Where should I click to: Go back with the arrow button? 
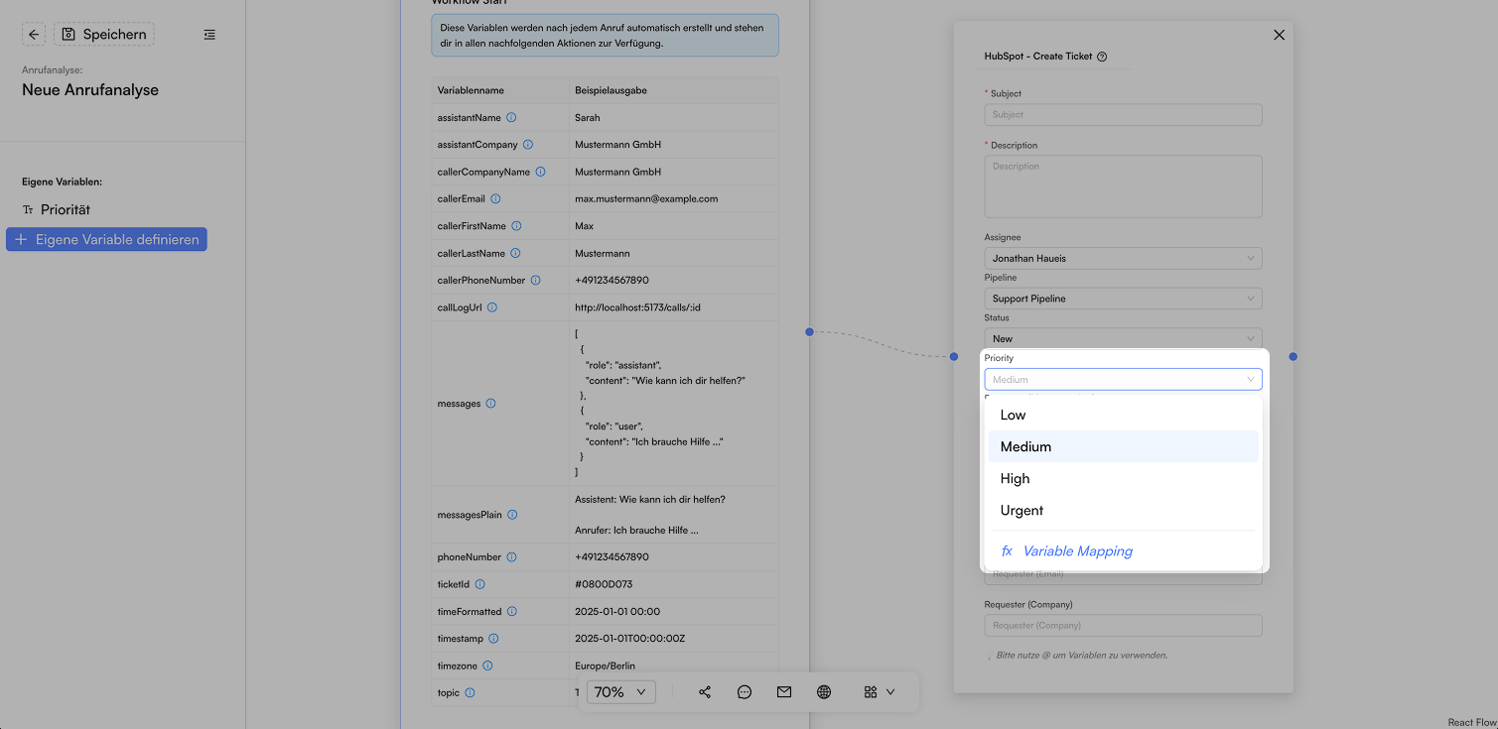point(34,35)
